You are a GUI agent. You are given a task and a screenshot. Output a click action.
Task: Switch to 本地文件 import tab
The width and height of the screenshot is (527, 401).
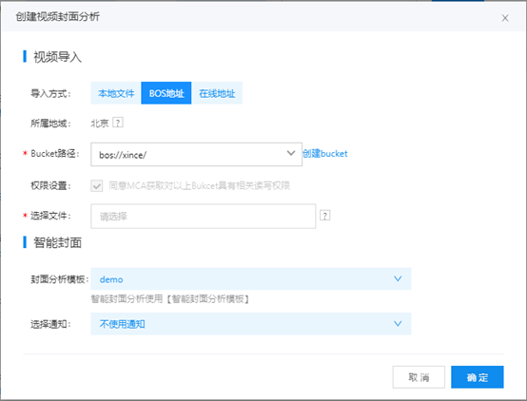(116, 93)
